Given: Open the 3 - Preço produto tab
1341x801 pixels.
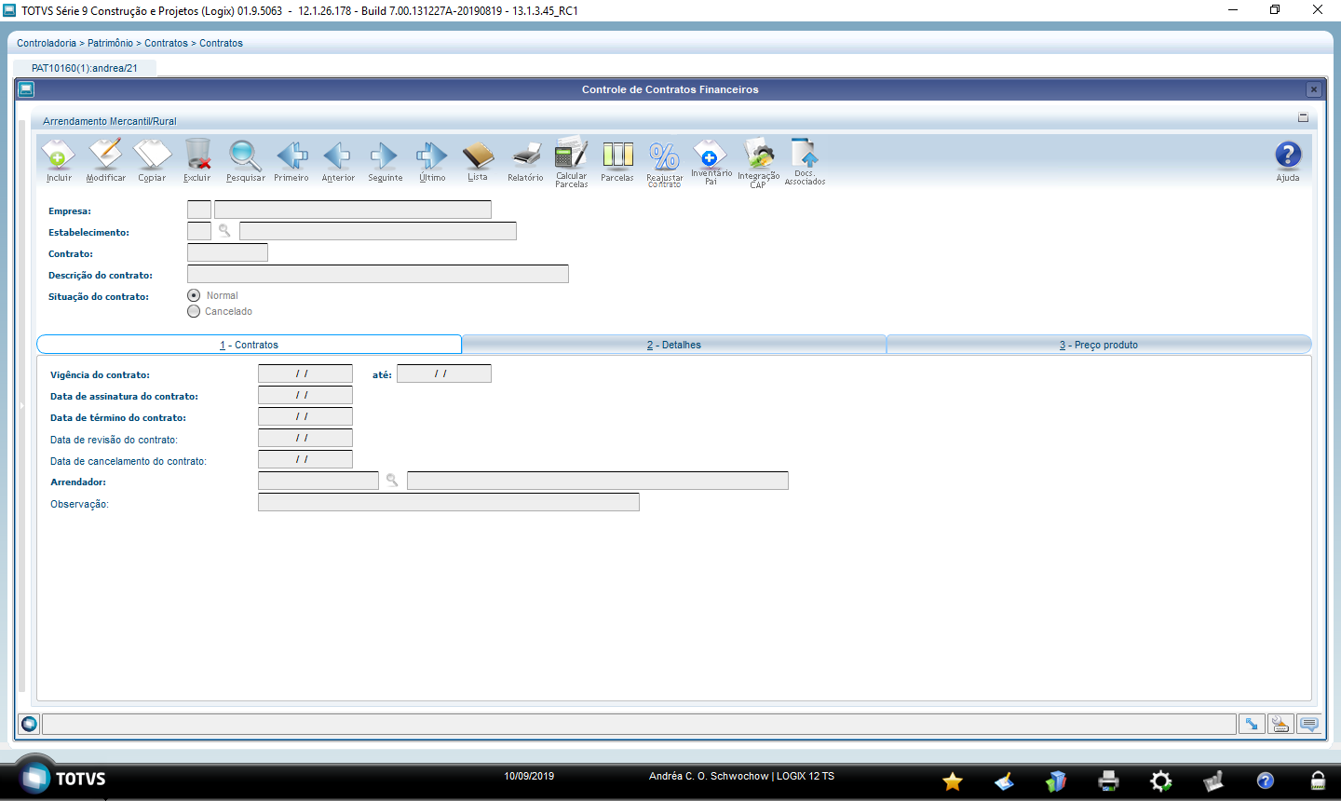Looking at the screenshot, I should click(1099, 345).
